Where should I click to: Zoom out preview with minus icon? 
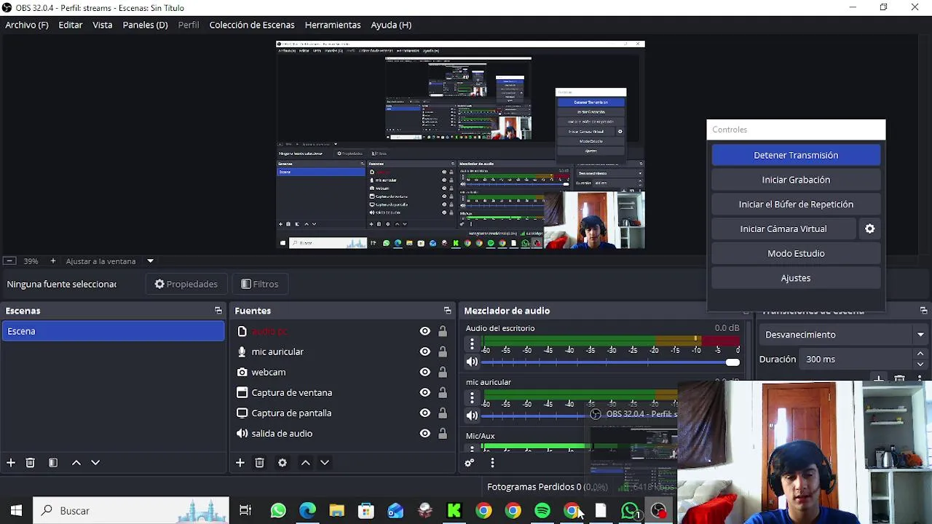pyautogui.click(x=9, y=261)
